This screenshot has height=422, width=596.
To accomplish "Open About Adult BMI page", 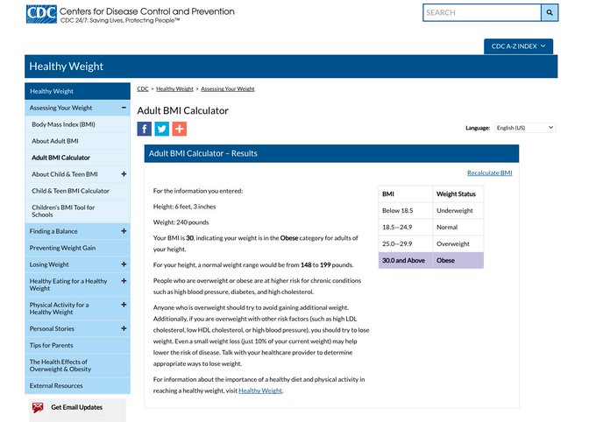I will [77, 141].
